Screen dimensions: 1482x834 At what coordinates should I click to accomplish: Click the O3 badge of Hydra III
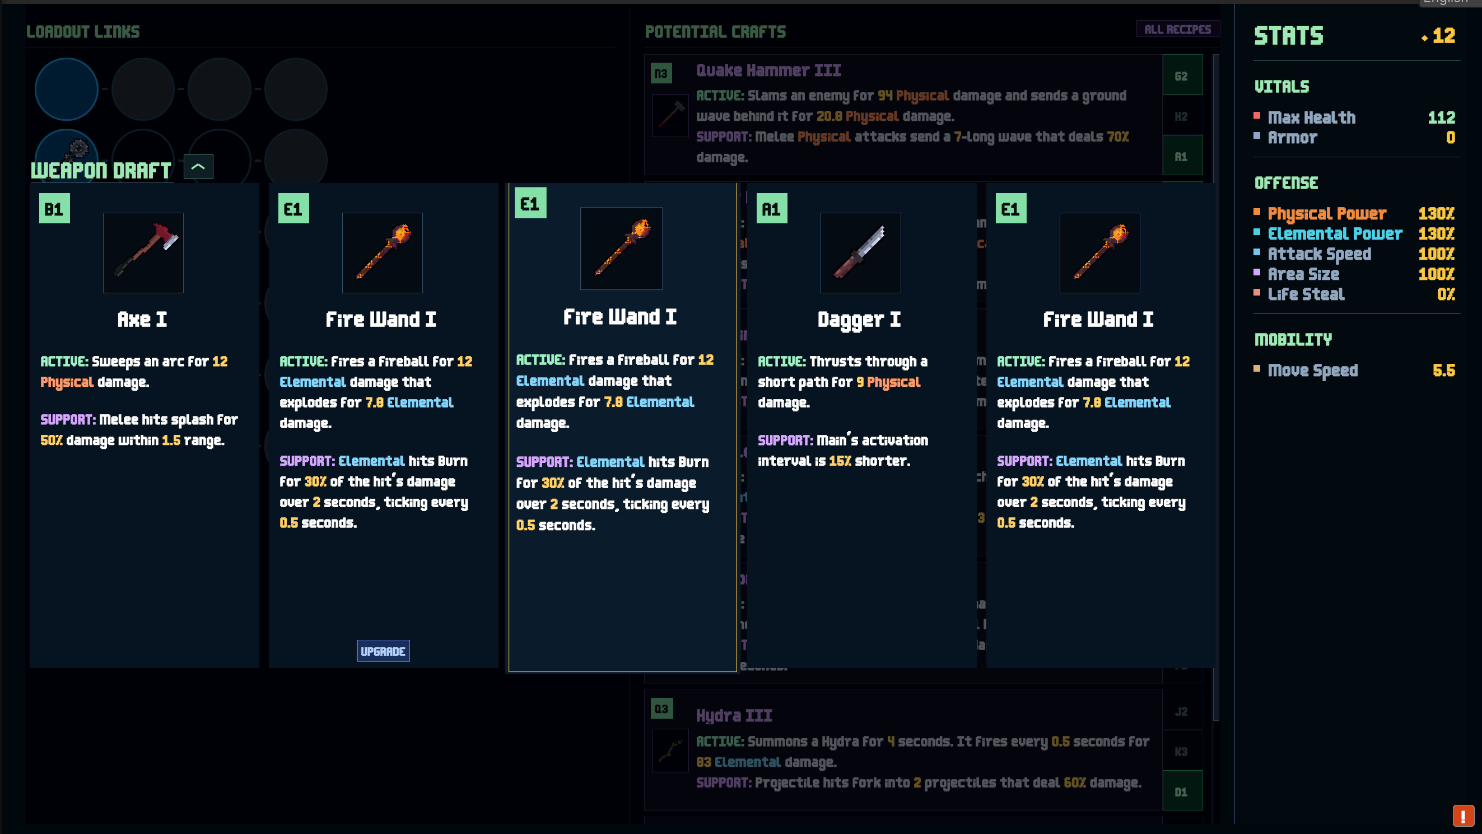(x=661, y=708)
